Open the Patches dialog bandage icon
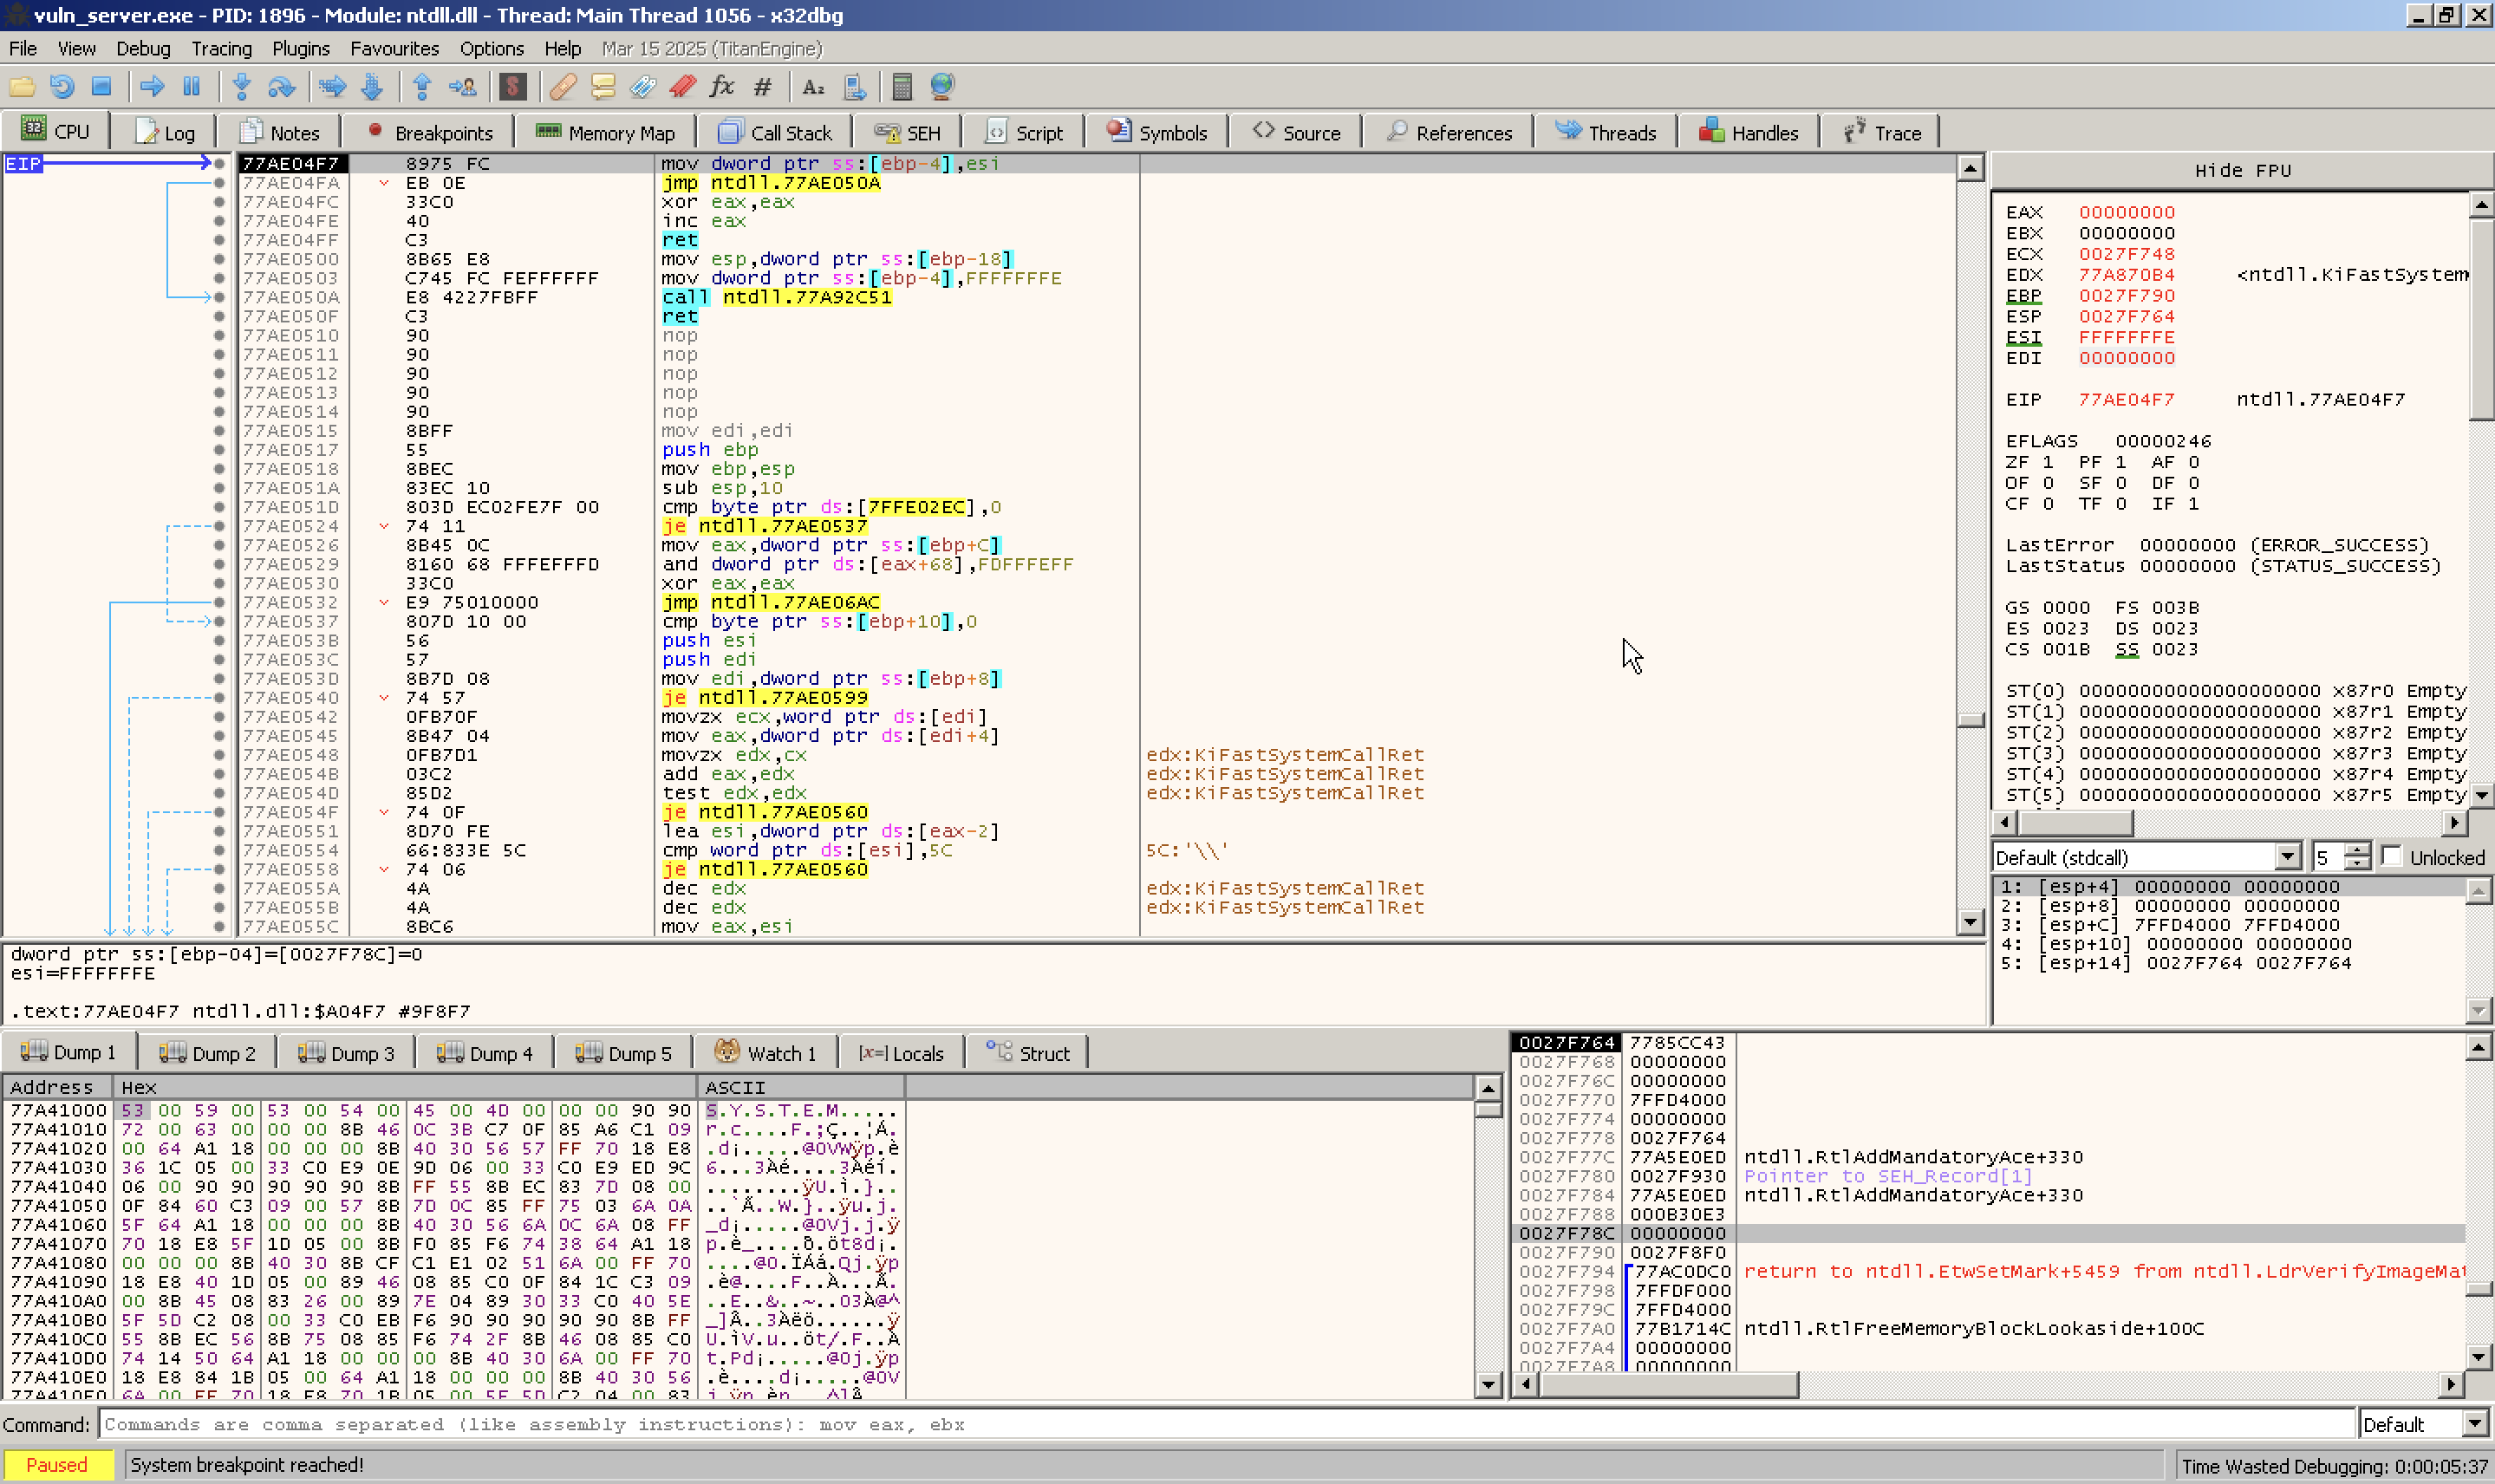The width and height of the screenshot is (2495, 1484). coord(563,87)
